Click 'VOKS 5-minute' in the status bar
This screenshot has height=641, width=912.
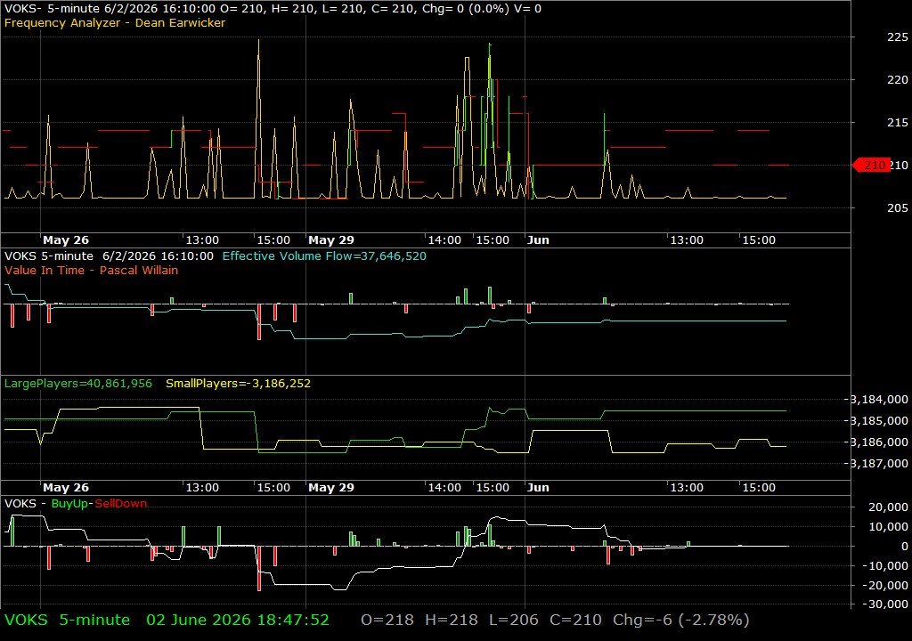click(67, 620)
